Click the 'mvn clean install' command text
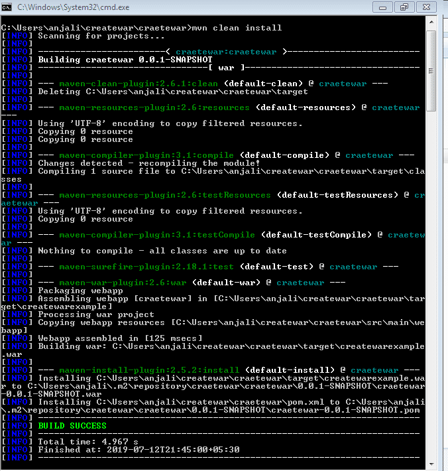This screenshot has height=471, width=448. coord(236,28)
